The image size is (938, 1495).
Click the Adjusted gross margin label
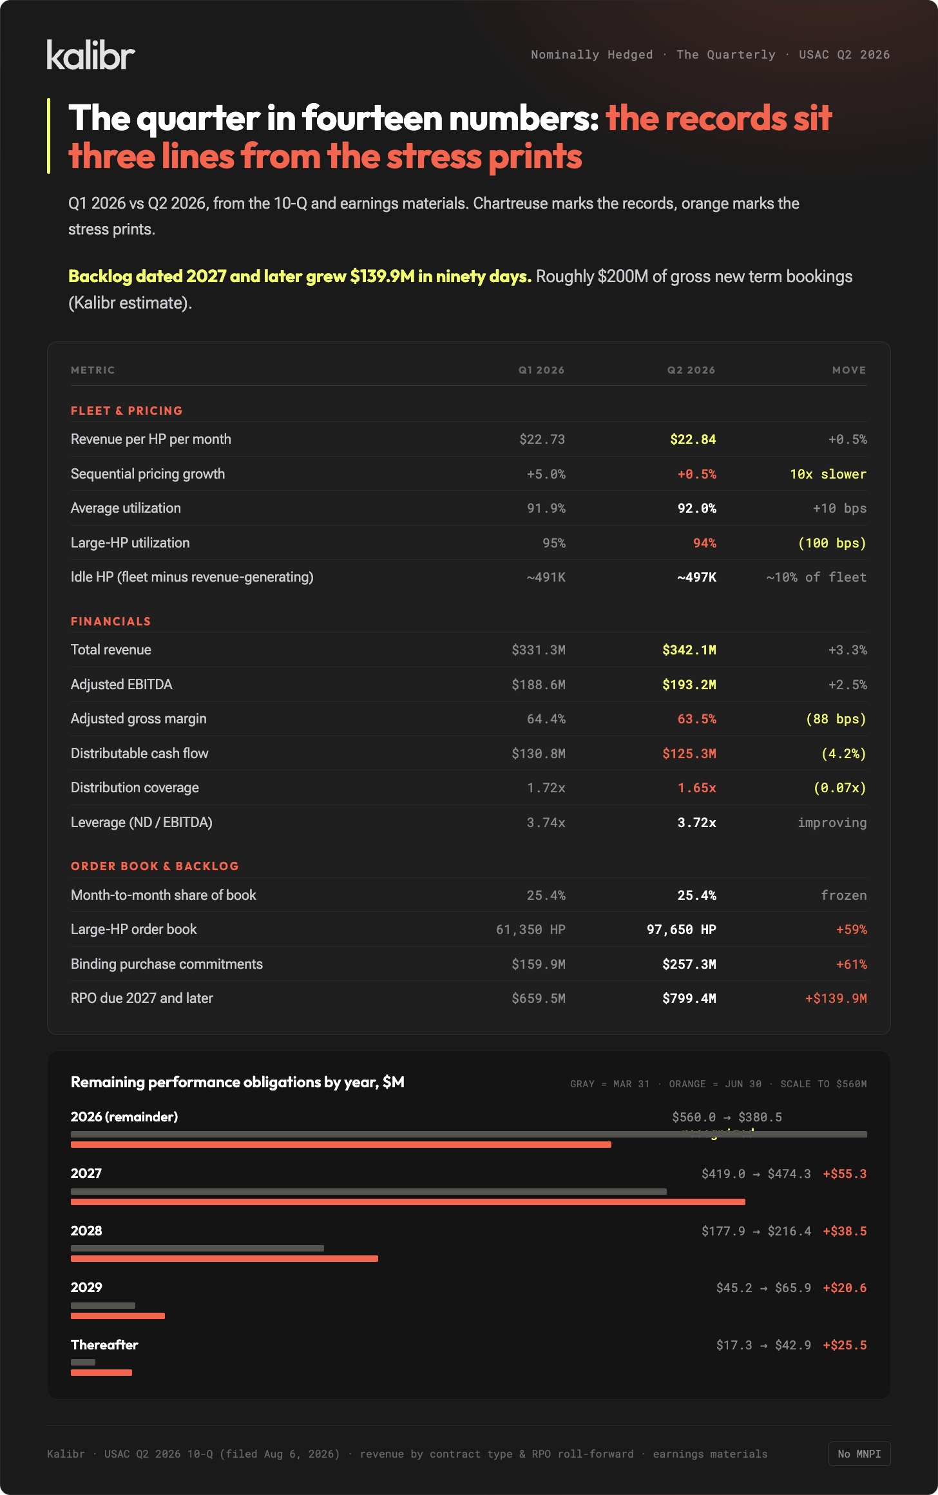[139, 719]
